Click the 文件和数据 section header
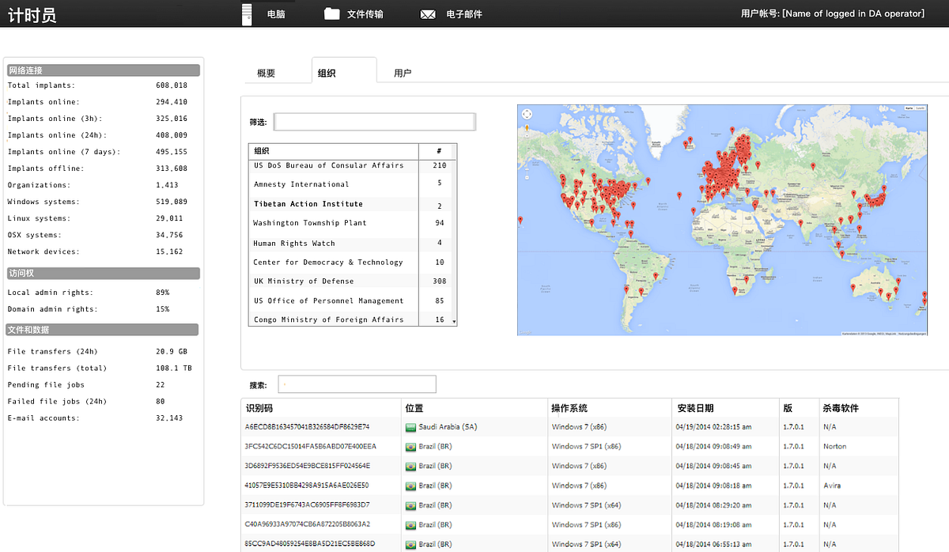The image size is (949, 552). point(103,330)
